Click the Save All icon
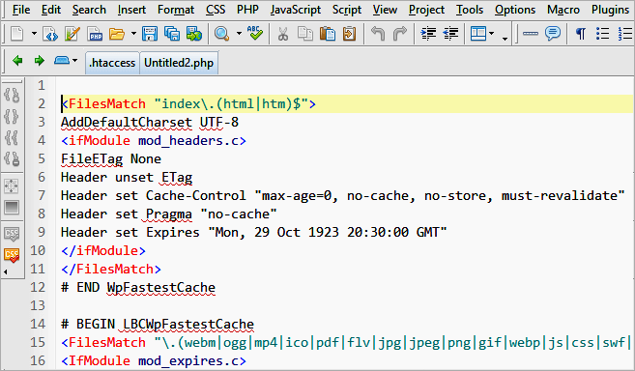 [172, 34]
